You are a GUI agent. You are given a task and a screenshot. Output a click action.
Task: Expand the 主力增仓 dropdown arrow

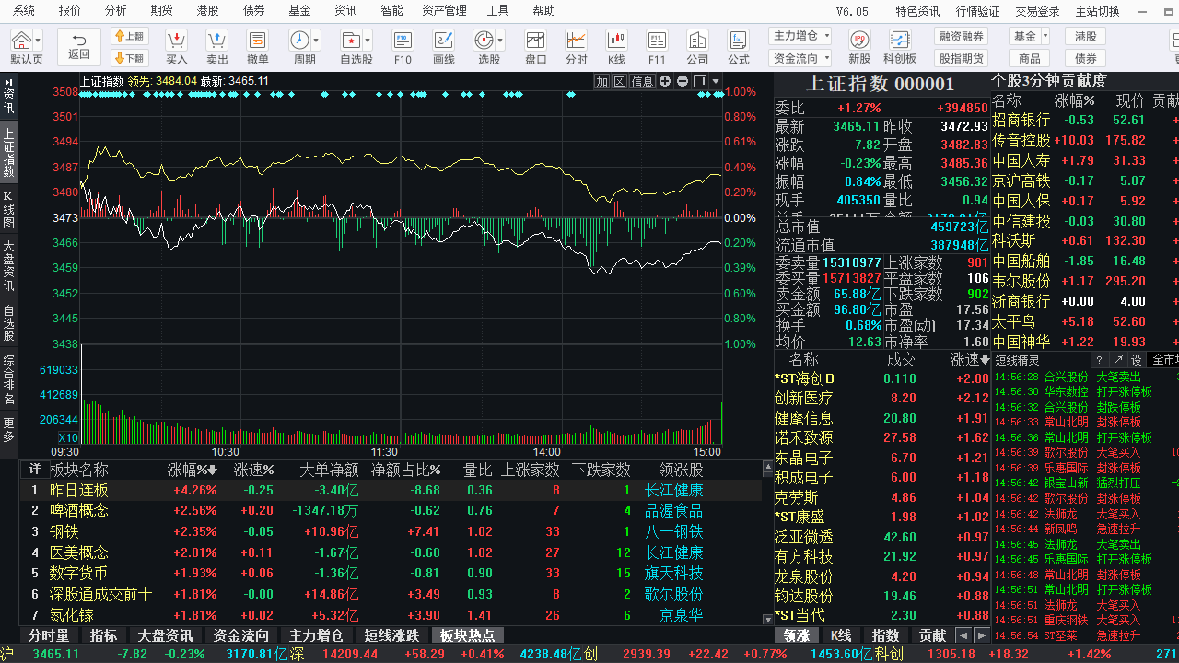click(826, 36)
